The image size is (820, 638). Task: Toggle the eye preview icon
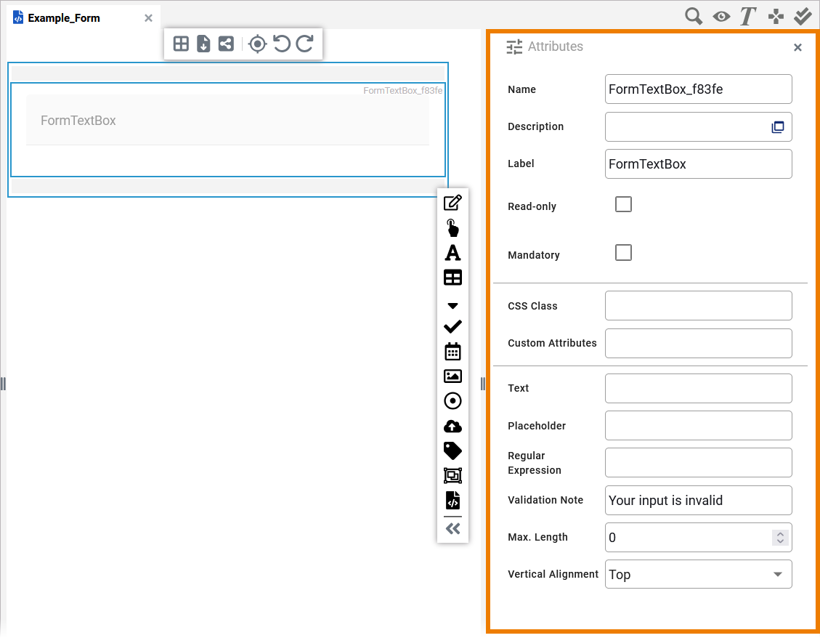[x=721, y=17]
